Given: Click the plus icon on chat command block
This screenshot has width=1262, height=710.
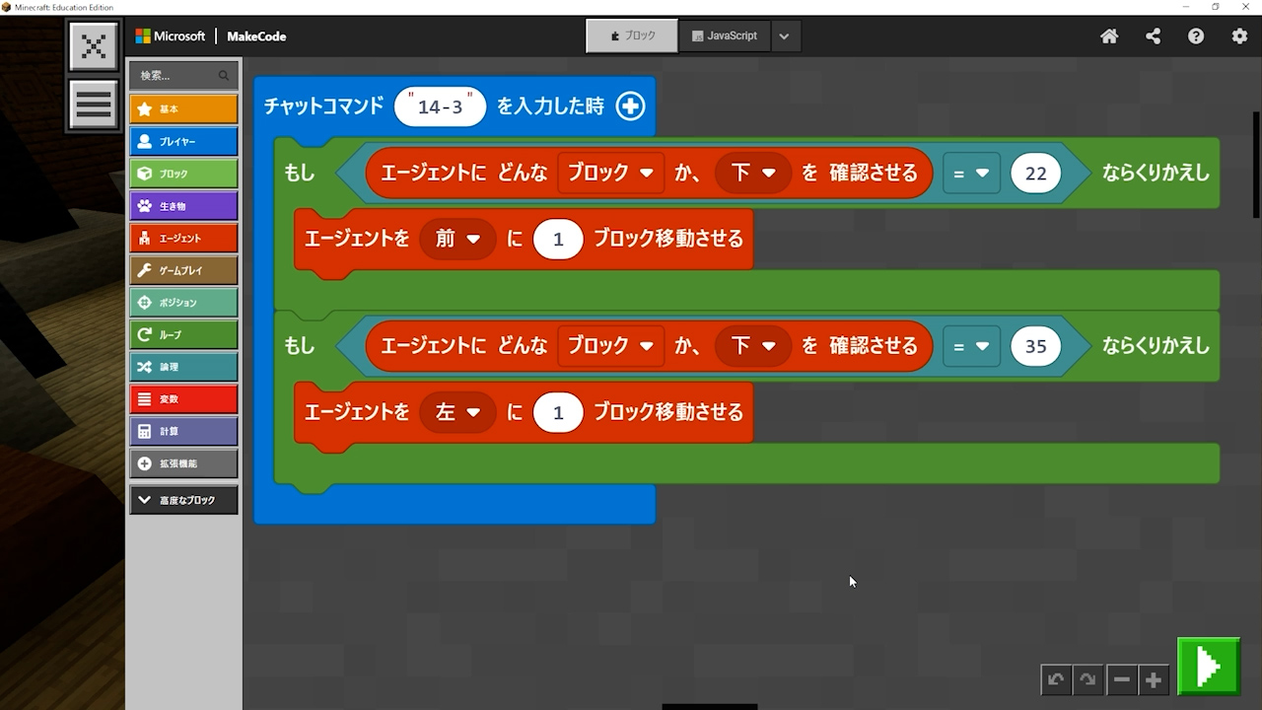Looking at the screenshot, I should [630, 106].
